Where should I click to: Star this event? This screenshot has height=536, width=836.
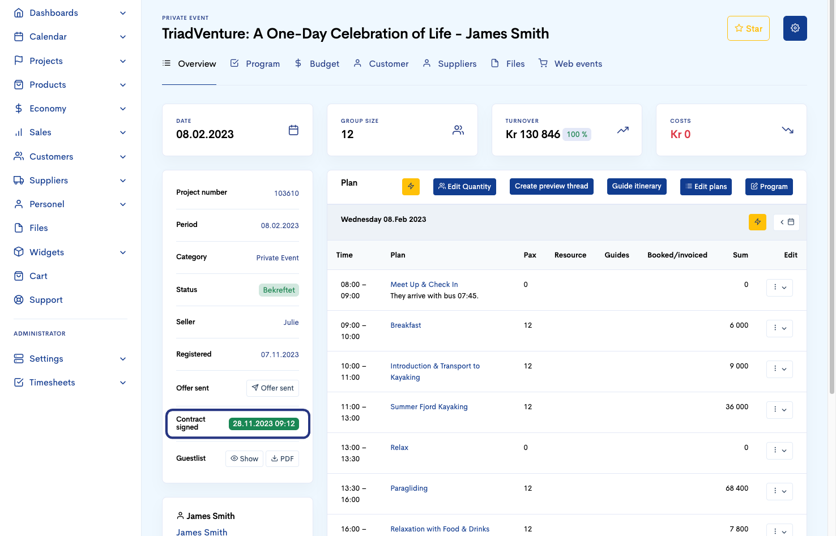(x=748, y=28)
